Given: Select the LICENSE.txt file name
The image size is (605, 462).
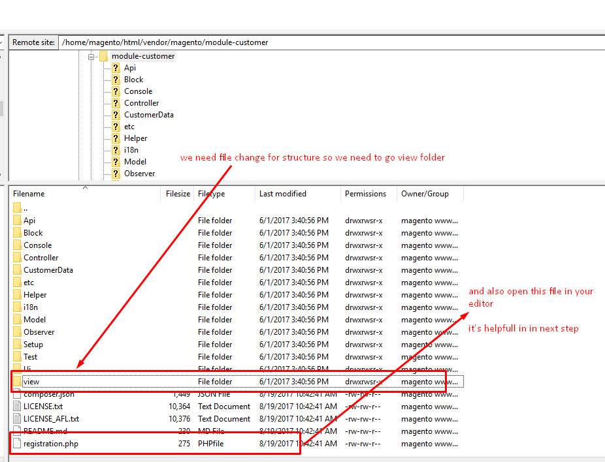Looking at the screenshot, I should tap(43, 407).
